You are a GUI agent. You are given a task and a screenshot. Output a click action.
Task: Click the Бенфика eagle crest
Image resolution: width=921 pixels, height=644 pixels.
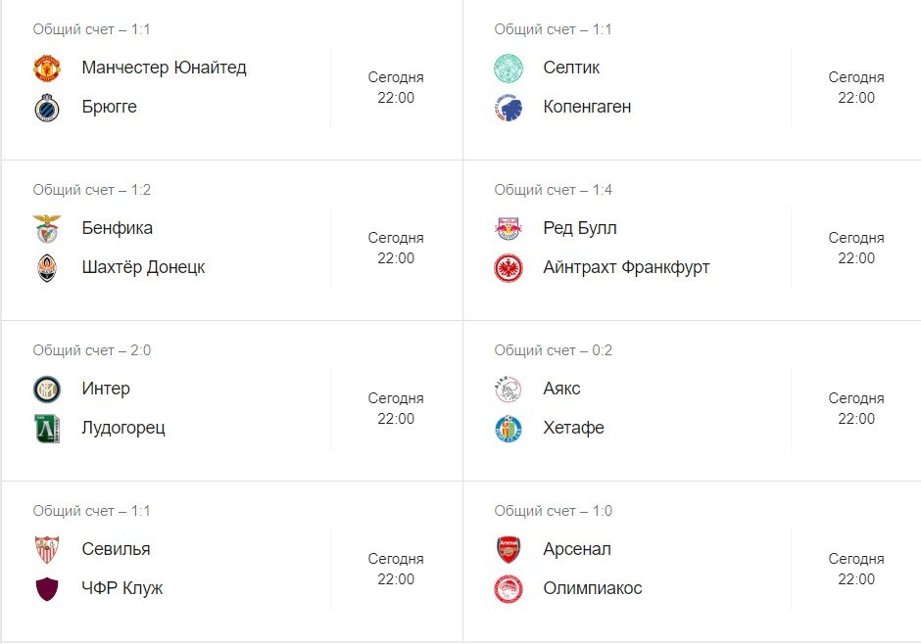click(47, 228)
